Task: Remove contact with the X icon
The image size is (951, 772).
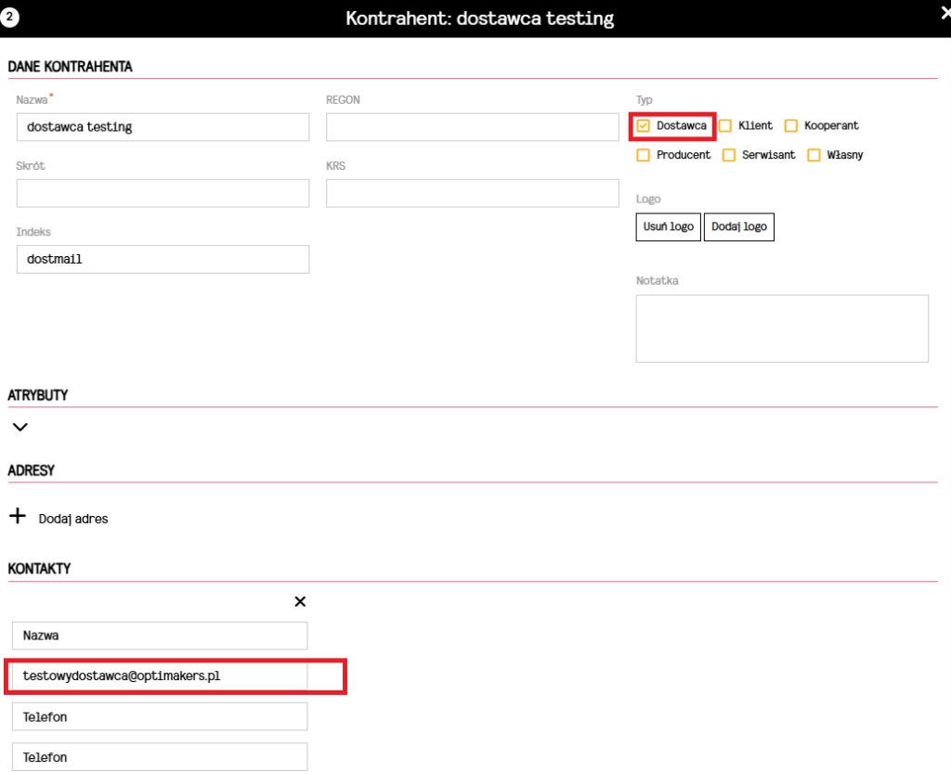Action: click(300, 601)
